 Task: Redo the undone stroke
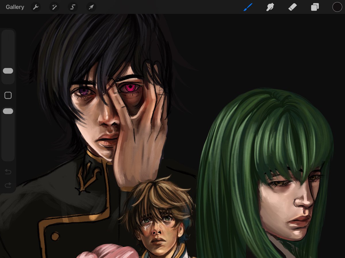point(8,185)
